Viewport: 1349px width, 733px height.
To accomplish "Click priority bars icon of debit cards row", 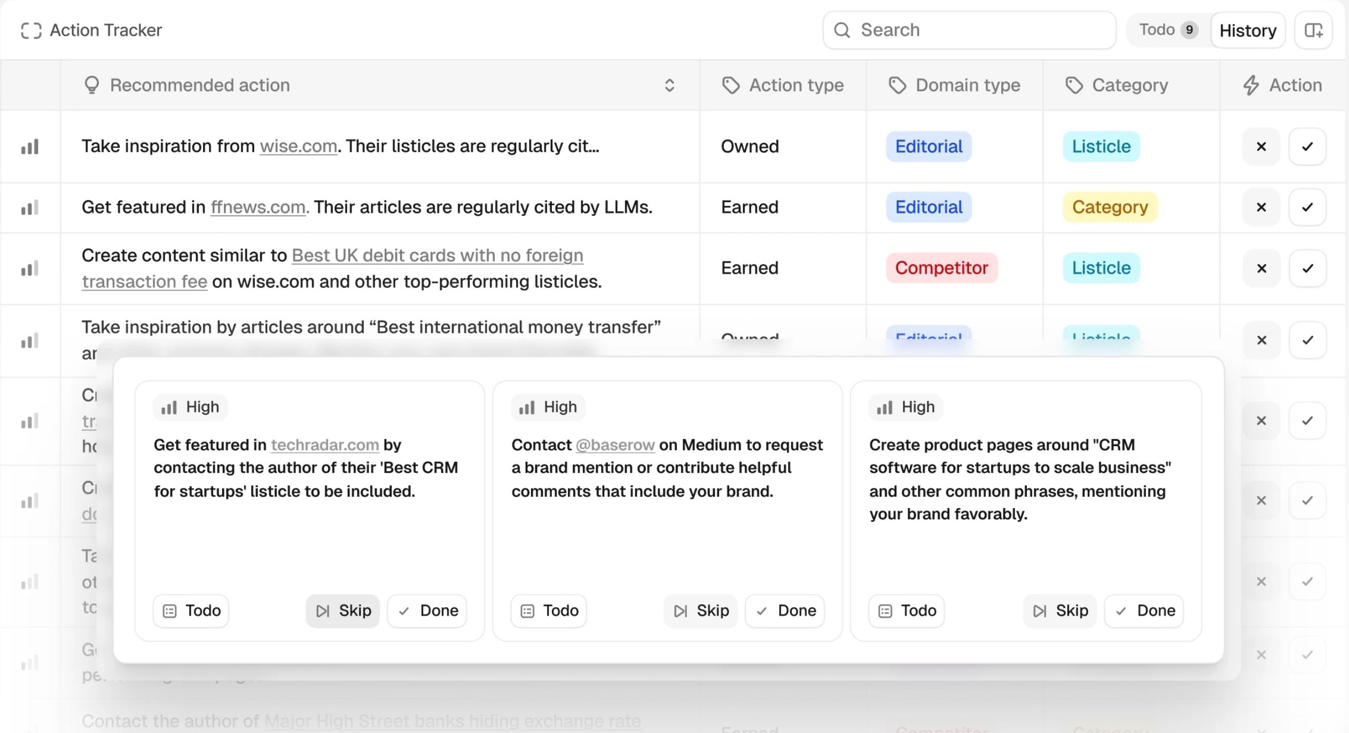I will pyautogui.click(x=30, y=269).
